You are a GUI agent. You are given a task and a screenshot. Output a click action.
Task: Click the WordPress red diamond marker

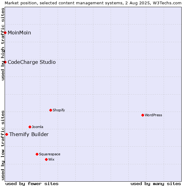tap(143, 115)
